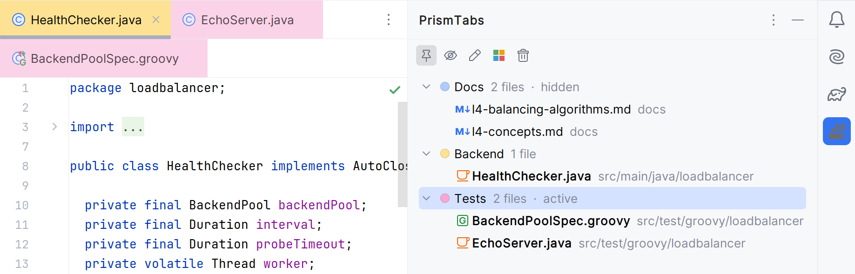Collapse the Tests group
855x274 pixels.
pos(426,199)
